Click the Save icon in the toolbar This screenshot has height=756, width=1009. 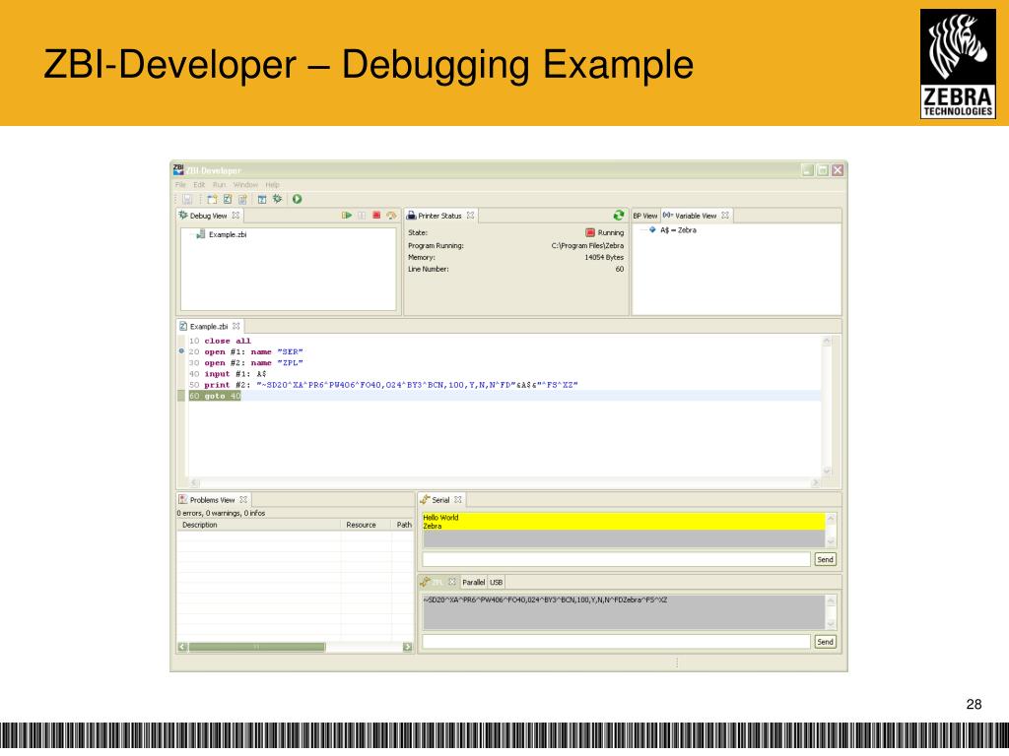pyautogui.click(x=187, y=199)
